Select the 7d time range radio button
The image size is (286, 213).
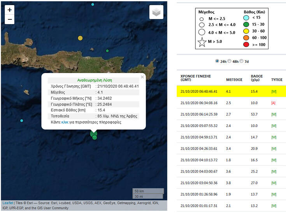pos(242,61)
